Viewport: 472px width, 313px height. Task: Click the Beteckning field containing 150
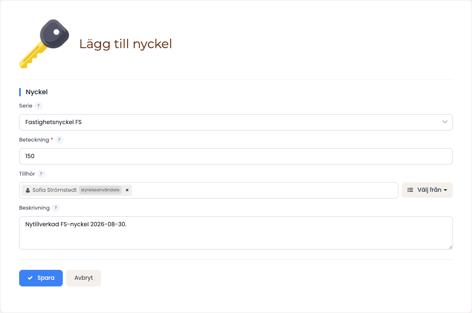click(236, 156)
